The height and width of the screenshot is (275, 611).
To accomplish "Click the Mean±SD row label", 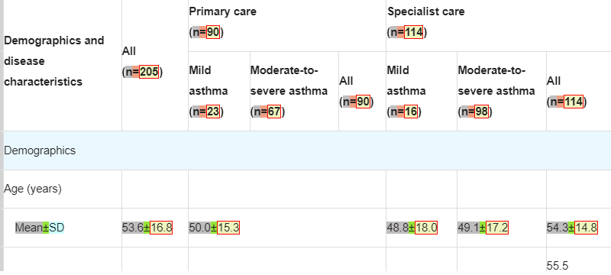I will (40, 228).
